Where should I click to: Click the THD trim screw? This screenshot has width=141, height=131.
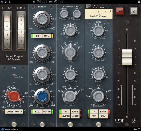point(14,75)
